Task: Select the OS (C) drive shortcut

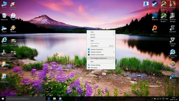Action: coord(4,29)
